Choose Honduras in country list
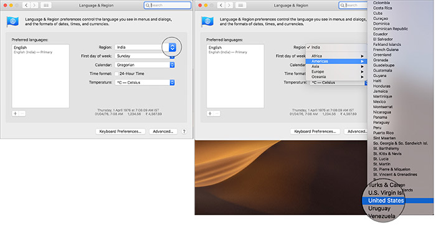The width and height of the screenshot is (436, 225). click(381, 86)
